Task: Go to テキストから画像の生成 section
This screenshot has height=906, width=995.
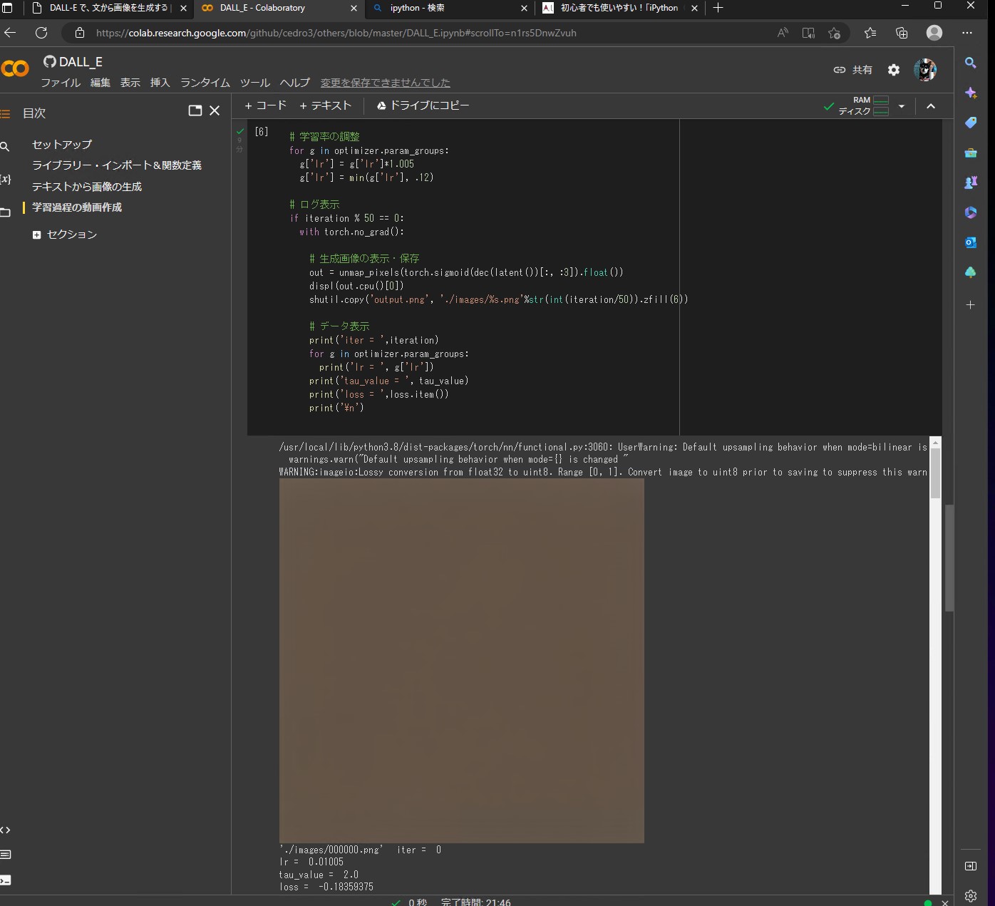Action: pos(87,187)
